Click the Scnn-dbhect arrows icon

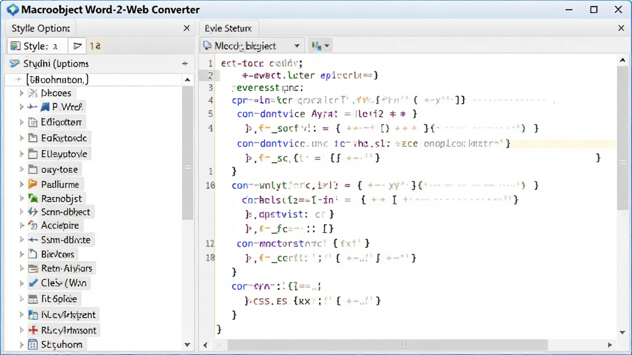point(33,212)
